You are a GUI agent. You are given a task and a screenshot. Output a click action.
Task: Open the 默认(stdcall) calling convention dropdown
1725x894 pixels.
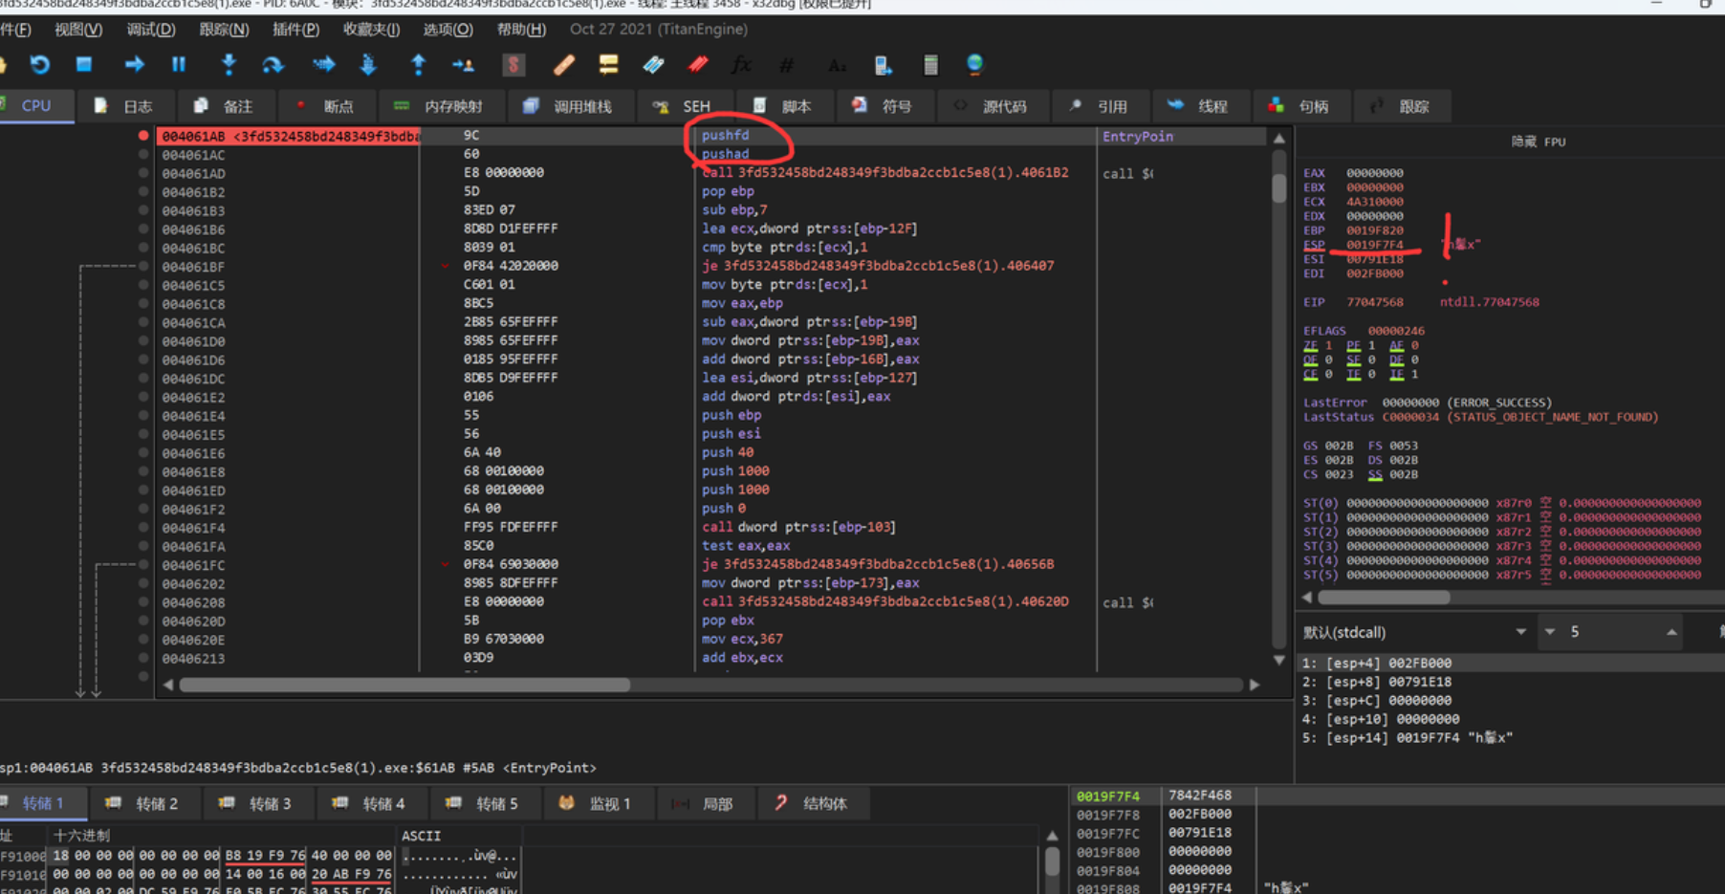[1415, 632]
